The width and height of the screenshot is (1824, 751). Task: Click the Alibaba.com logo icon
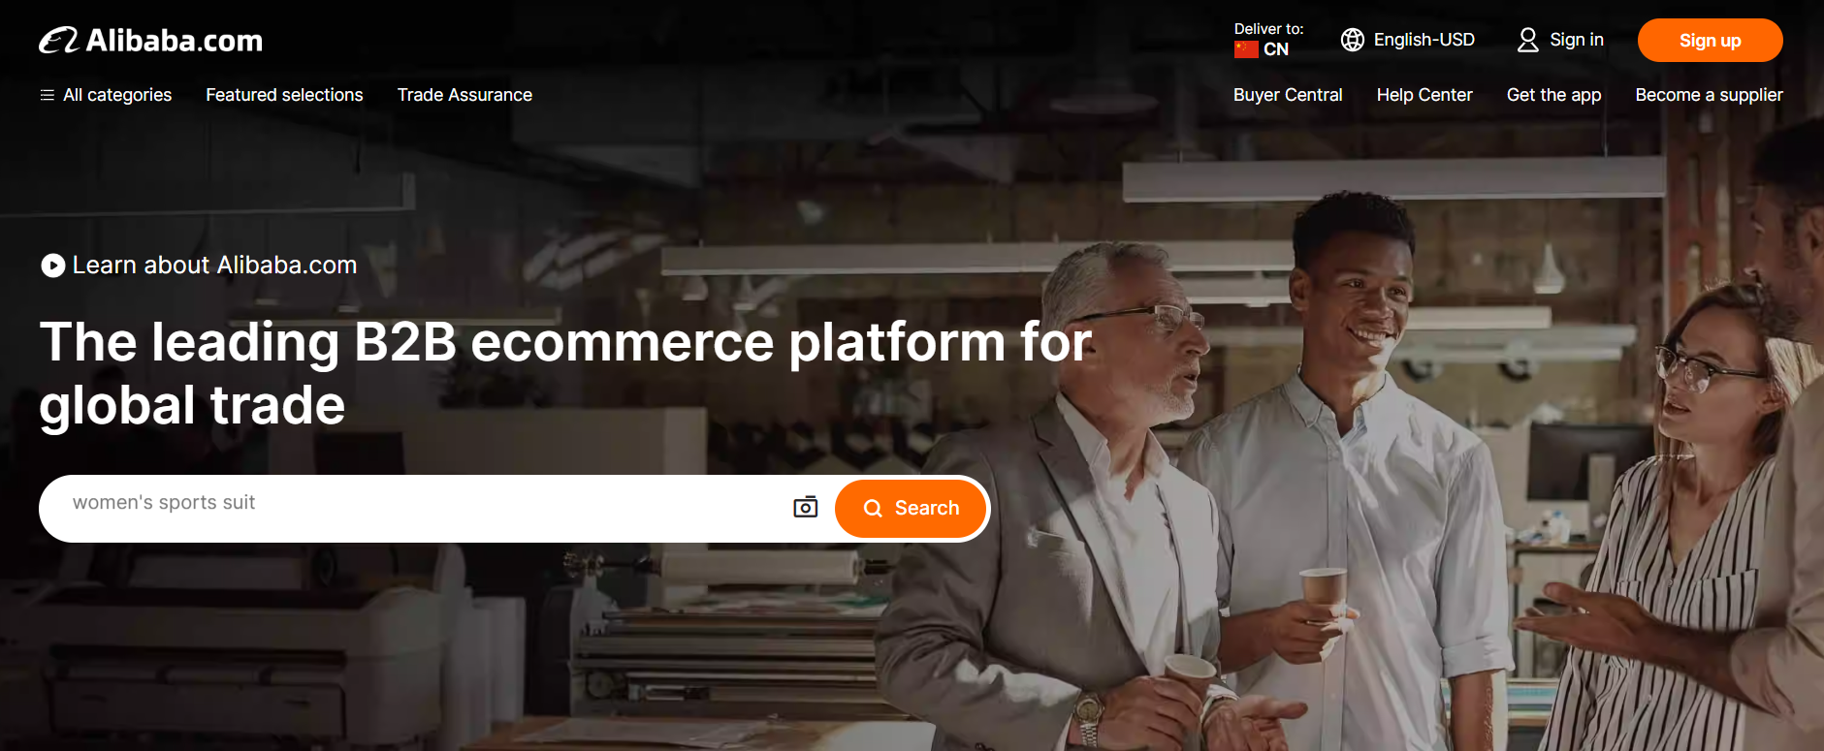click(x=59, y=40)
